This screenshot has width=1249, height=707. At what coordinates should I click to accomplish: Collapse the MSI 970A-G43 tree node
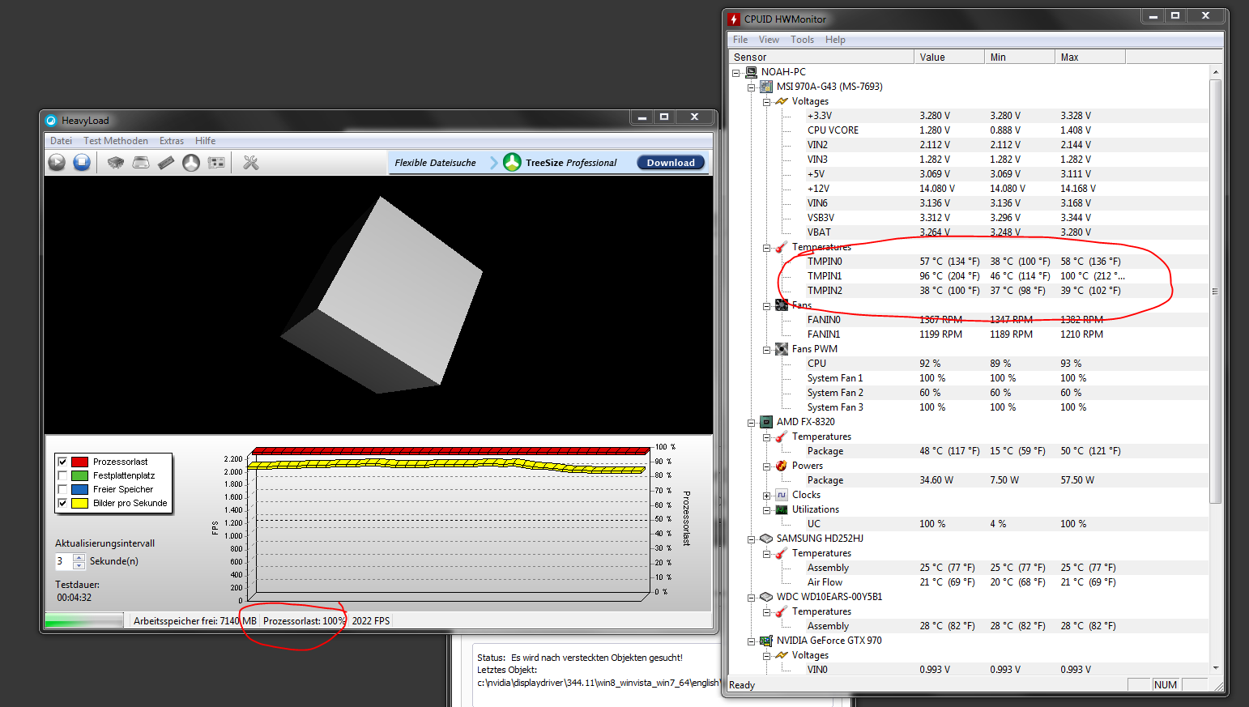point(752,87)
